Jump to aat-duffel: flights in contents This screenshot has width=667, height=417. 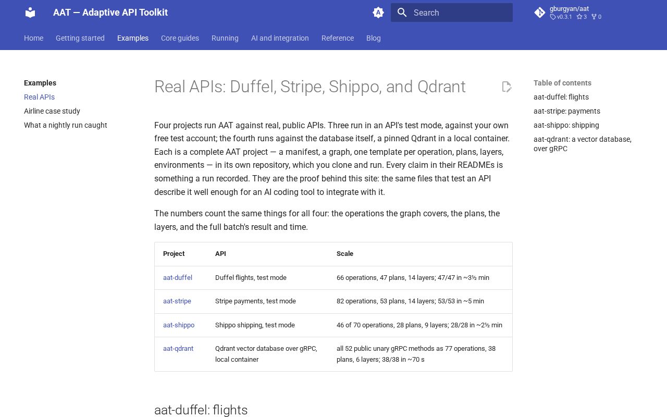[561, 97]
